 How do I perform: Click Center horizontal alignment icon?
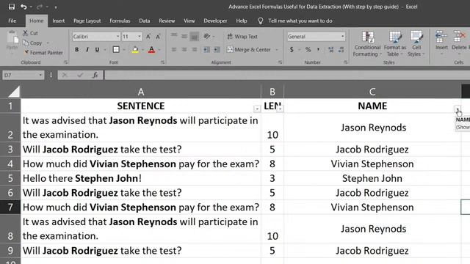click(x=184, y=49)
